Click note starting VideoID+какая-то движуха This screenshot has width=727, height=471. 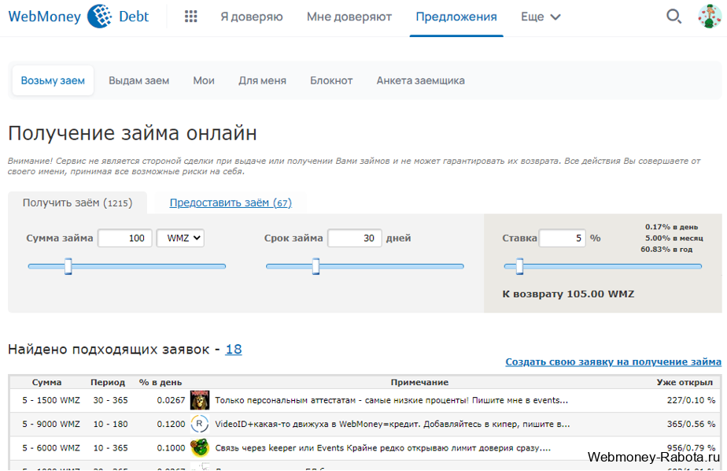click(393, 424)
